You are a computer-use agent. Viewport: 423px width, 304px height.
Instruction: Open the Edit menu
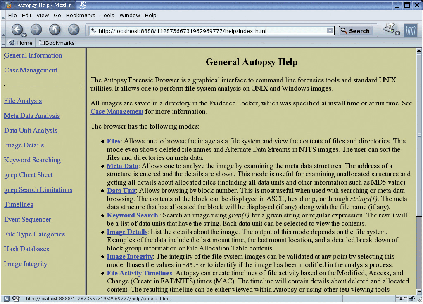26,16
